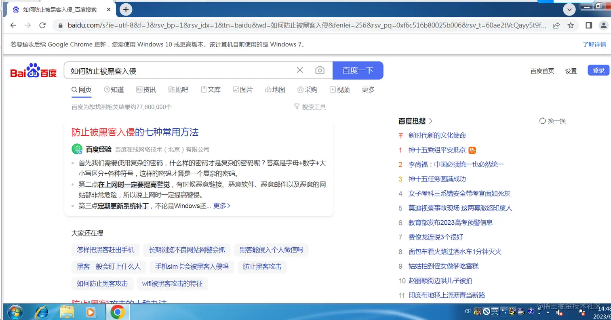
Task: Click 了解详情 in the update notice
Action: coord(594,44)
